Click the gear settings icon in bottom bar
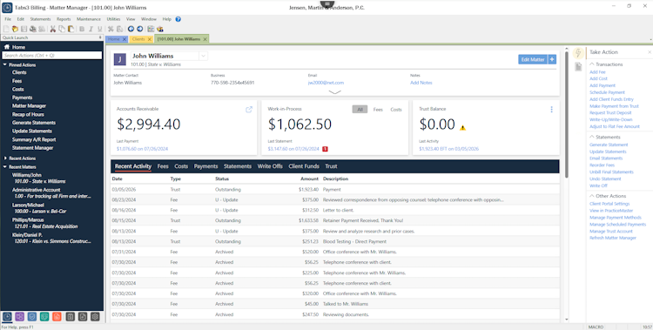The width and height of the screenshot is (653, 330). click(x=96, y=317)
